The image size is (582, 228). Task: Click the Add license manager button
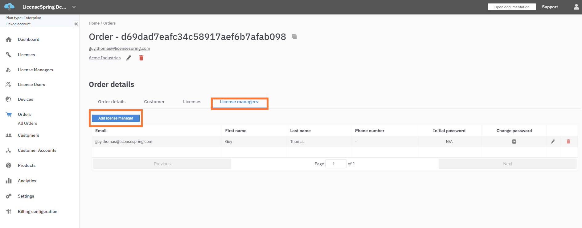pyautogui.click(x=116, y=118)
